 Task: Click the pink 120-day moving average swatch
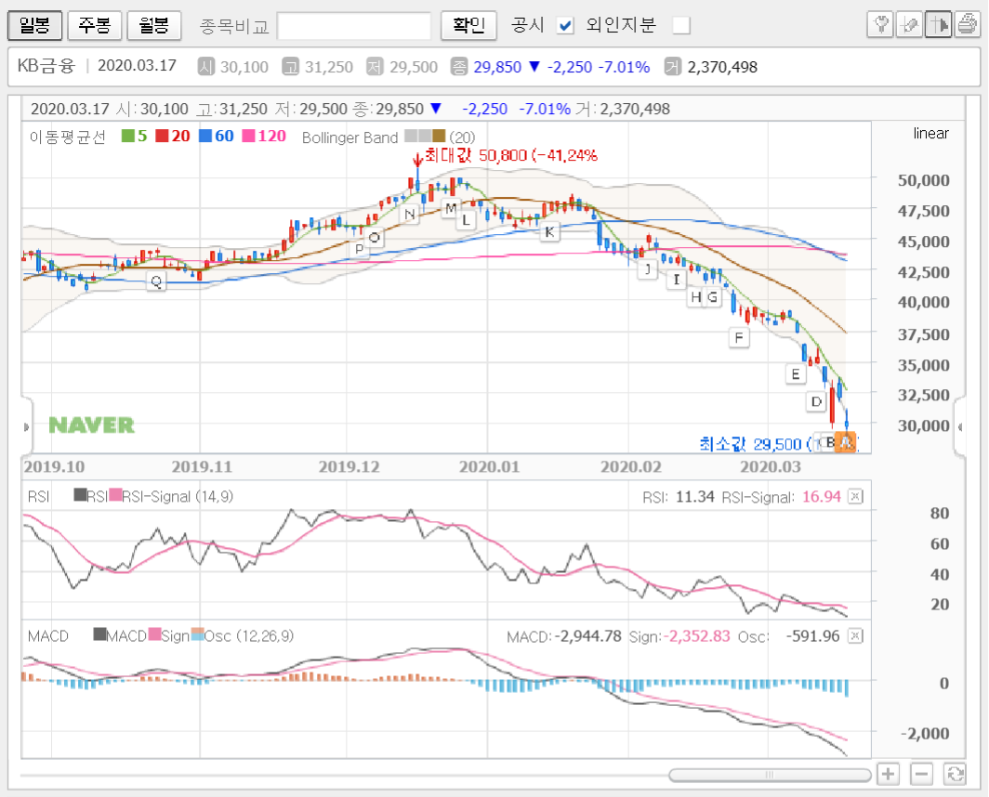(x=248, y=137)
